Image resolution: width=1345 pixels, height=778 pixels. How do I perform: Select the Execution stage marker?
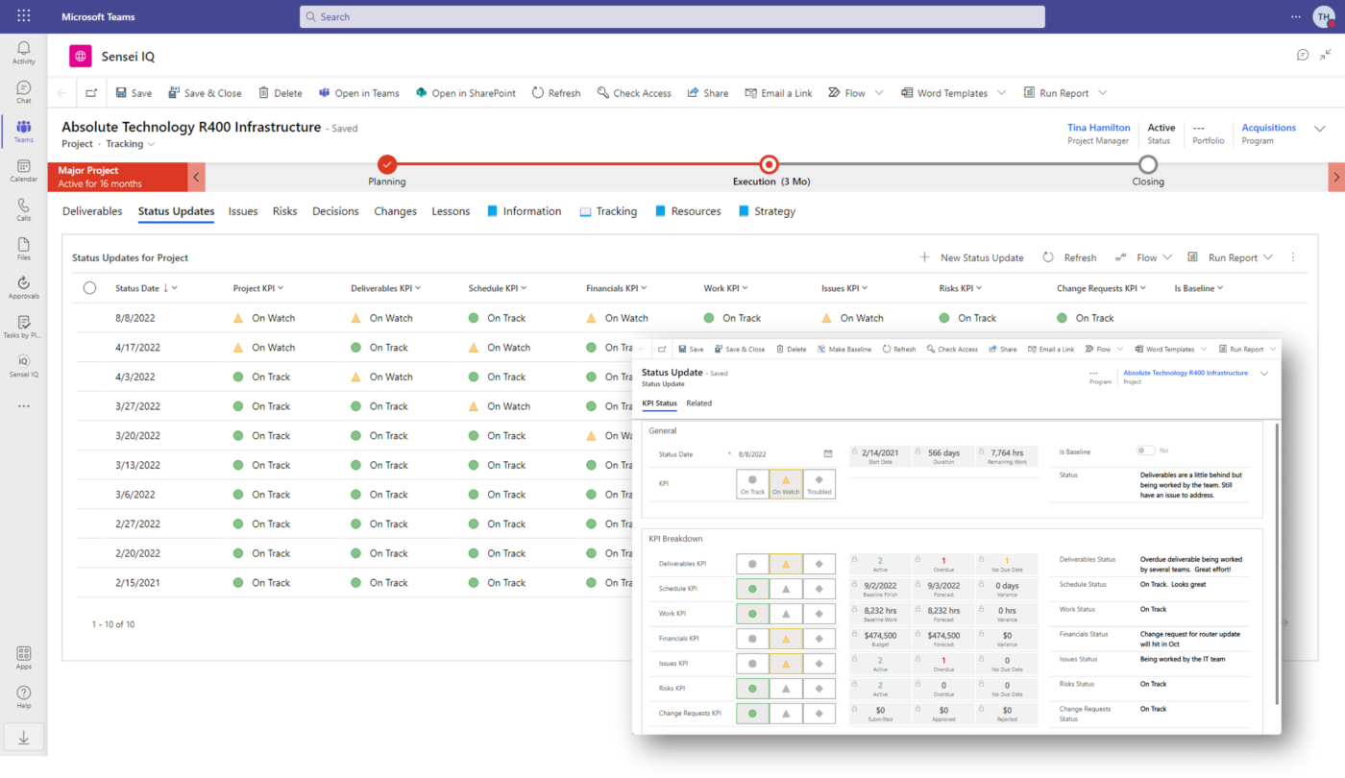tap(769, 164)
